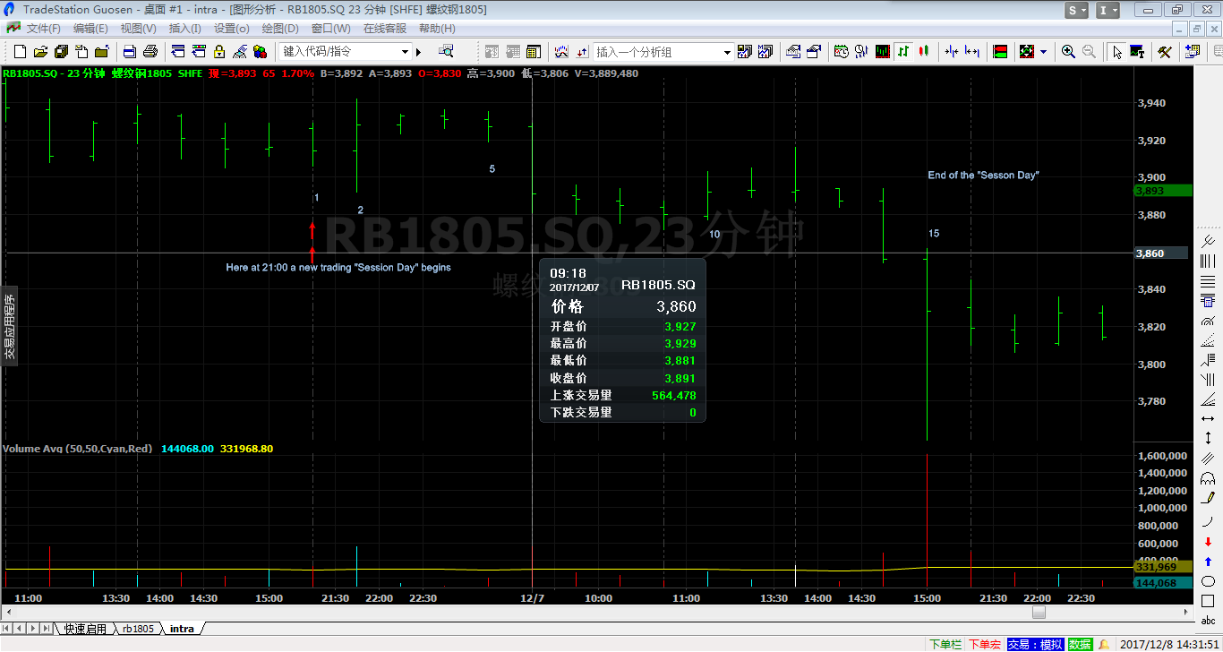Viewport: 1223px width, 652px height.
Task: Click the date and time in status bar
Action: (1167, 644)
